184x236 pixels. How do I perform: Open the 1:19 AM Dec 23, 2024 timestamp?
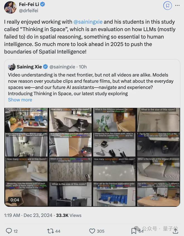coord(28,215)
